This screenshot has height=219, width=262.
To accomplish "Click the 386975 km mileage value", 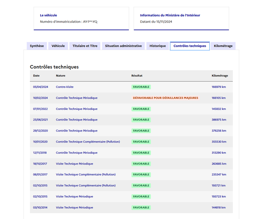I will point(219,120).
